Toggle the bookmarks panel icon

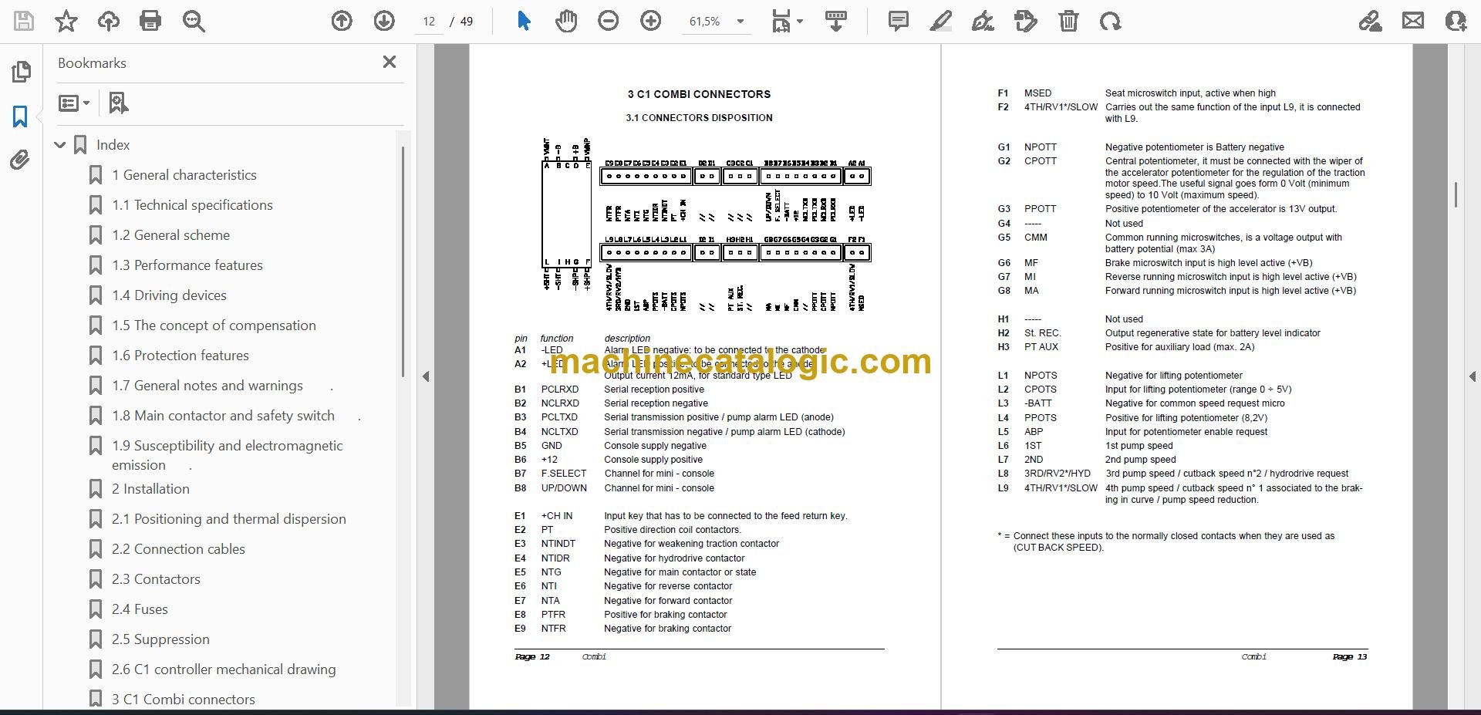click(x=20, y=116)
